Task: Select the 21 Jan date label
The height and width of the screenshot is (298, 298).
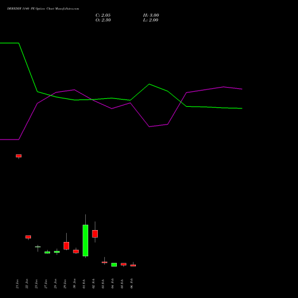Action: [x=17, y=284]
